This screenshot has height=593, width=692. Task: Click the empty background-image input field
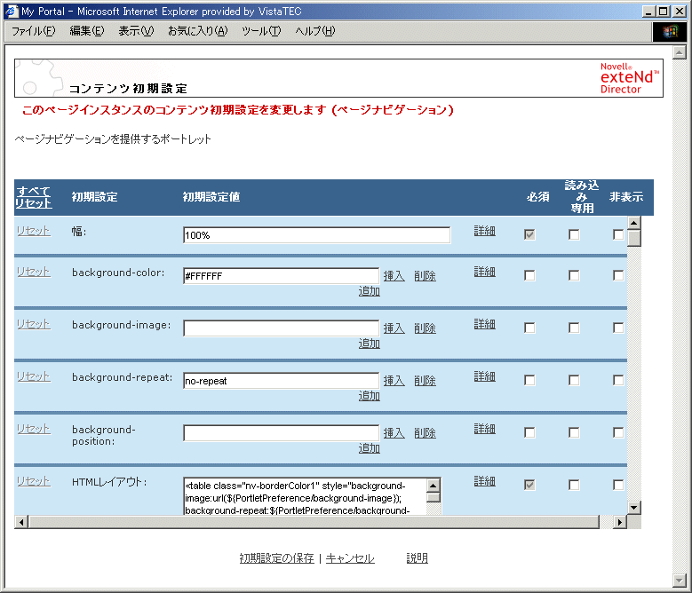(x=281, y=328)
